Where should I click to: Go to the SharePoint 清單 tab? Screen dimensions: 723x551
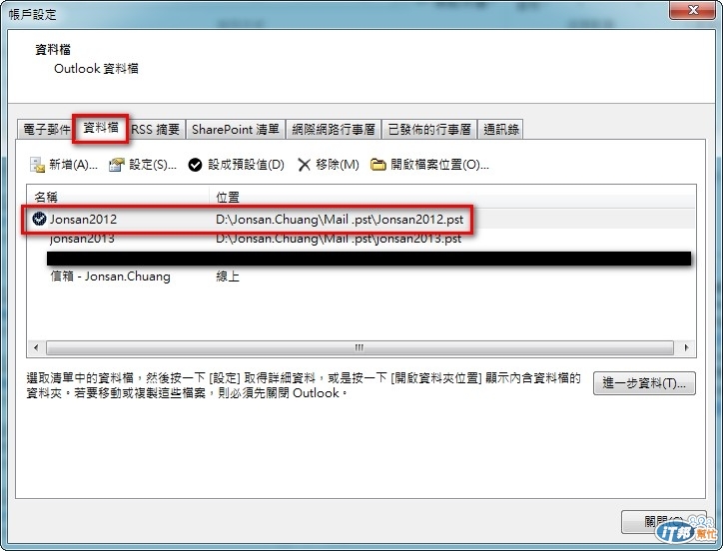click(x=236, y=129)
